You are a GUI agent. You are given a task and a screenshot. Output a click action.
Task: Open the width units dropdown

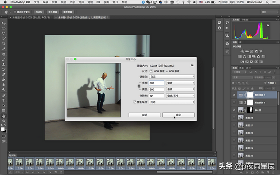click(x=180, y=83)
